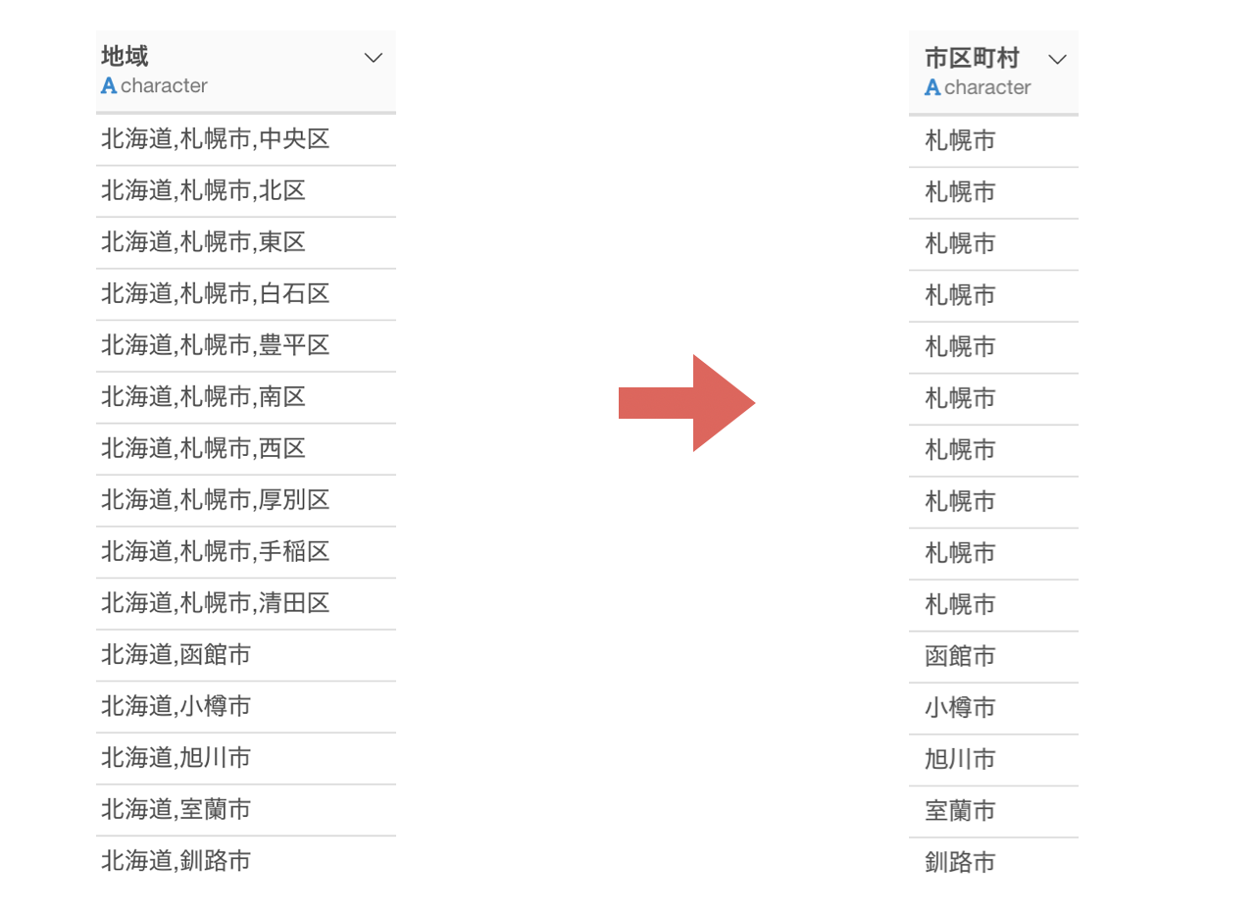1259x912 pixels.
Task: Select the cell 北海道,釧路市
Action: tap(246, 862)
